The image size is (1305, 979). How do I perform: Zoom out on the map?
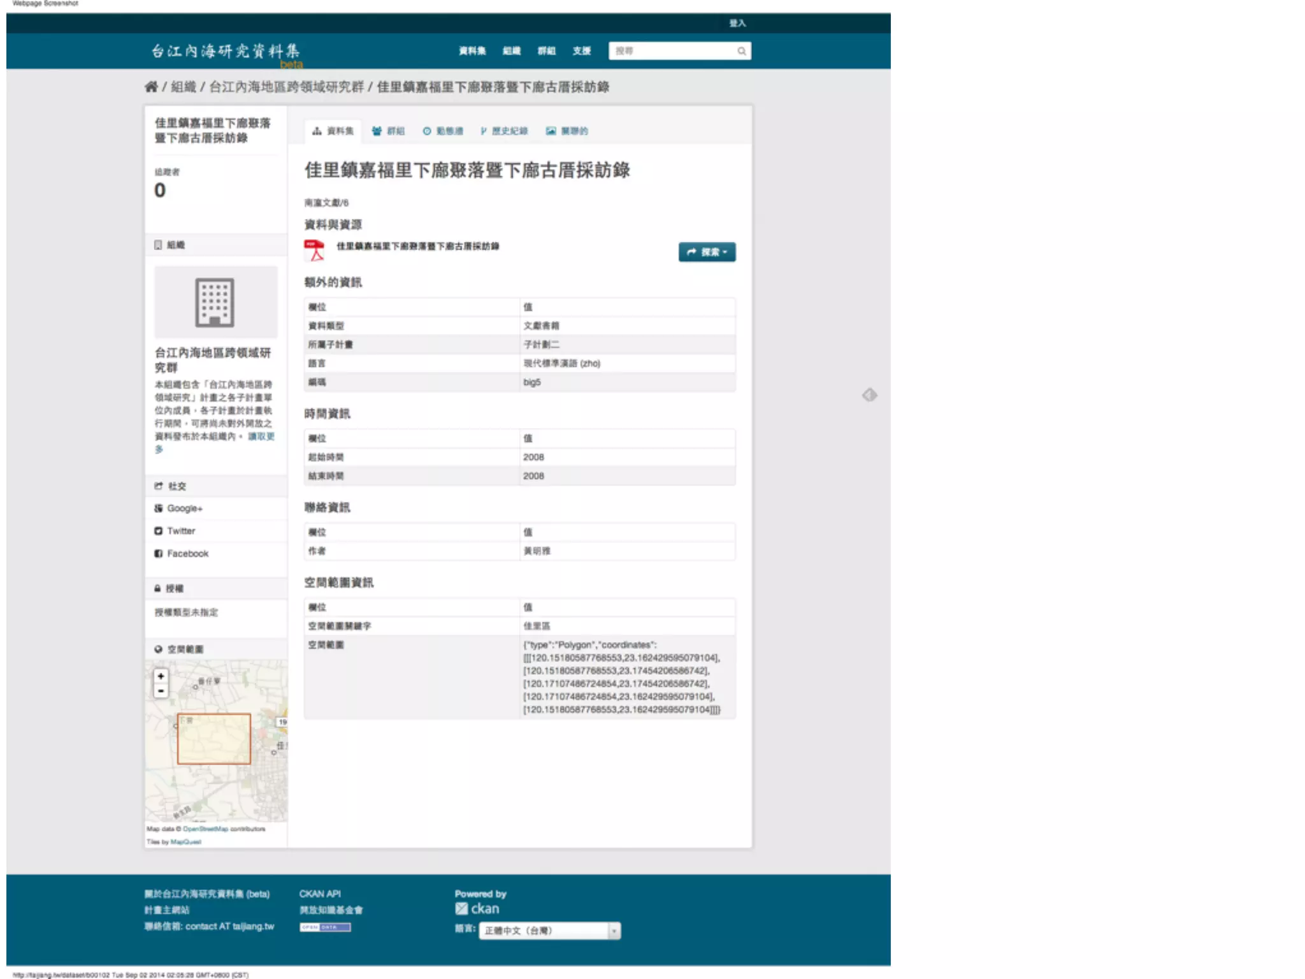click(x=161, y=691)
